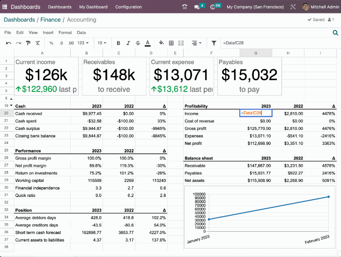Open the search magnifier icon

pos(335,33)
